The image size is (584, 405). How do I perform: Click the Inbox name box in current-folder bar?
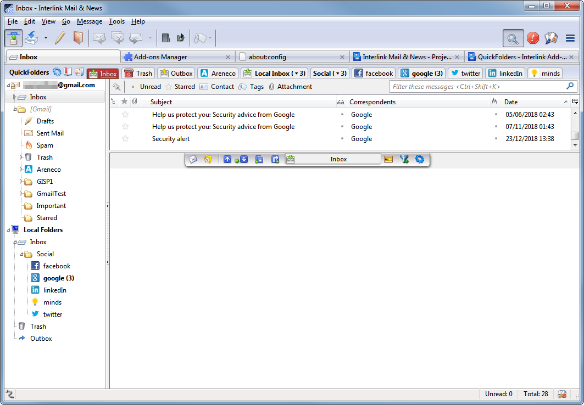(x=333, y=159)
